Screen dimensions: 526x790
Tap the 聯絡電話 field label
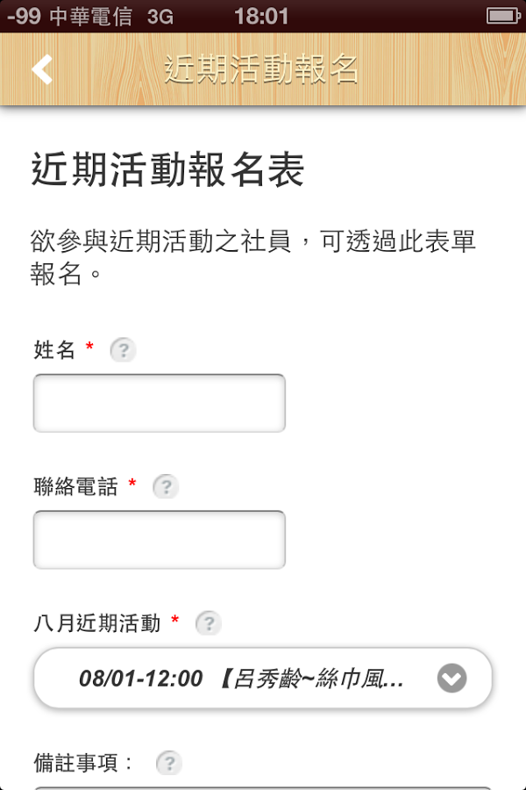(x=75, y=486)
